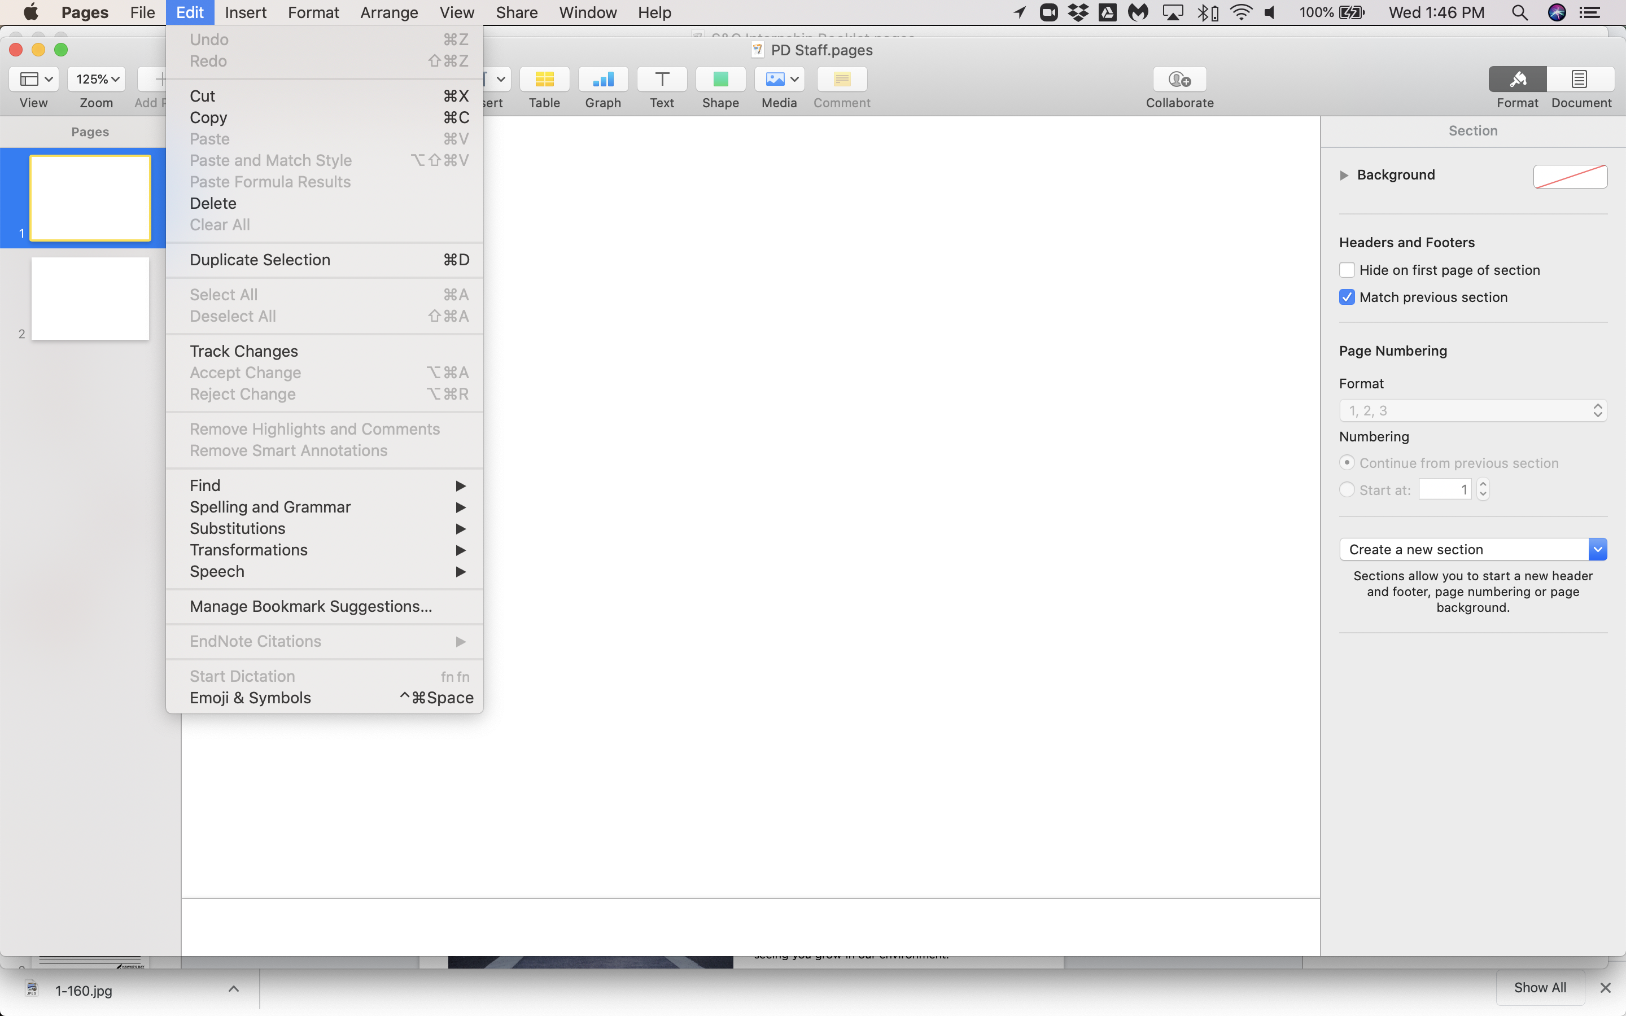Choose Duplicate Selection from Edit menu
Viewport: 1626px width, 1016px height.
(x=260, y=260)
